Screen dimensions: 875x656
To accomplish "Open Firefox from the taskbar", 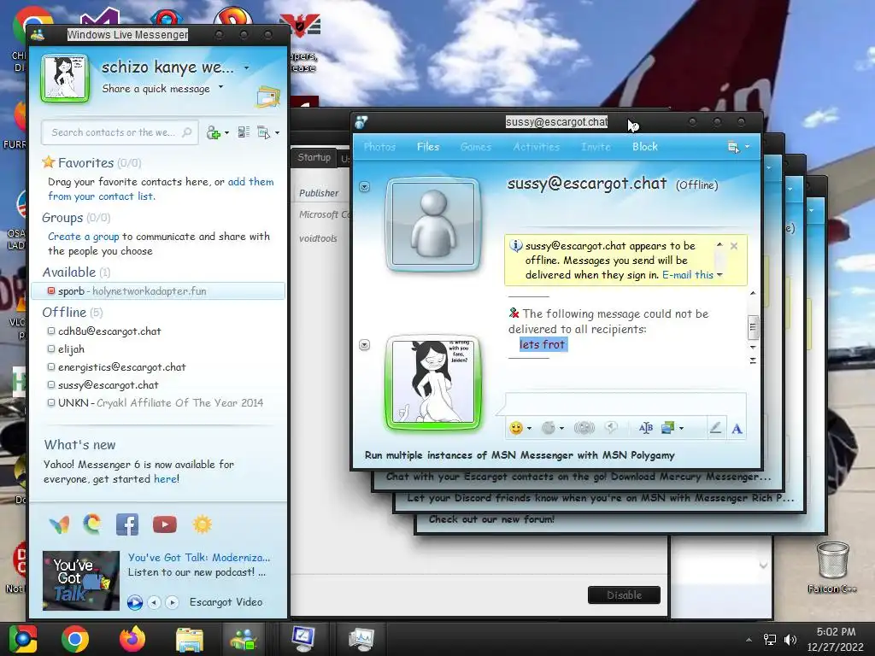I will [x=132, y=639].
